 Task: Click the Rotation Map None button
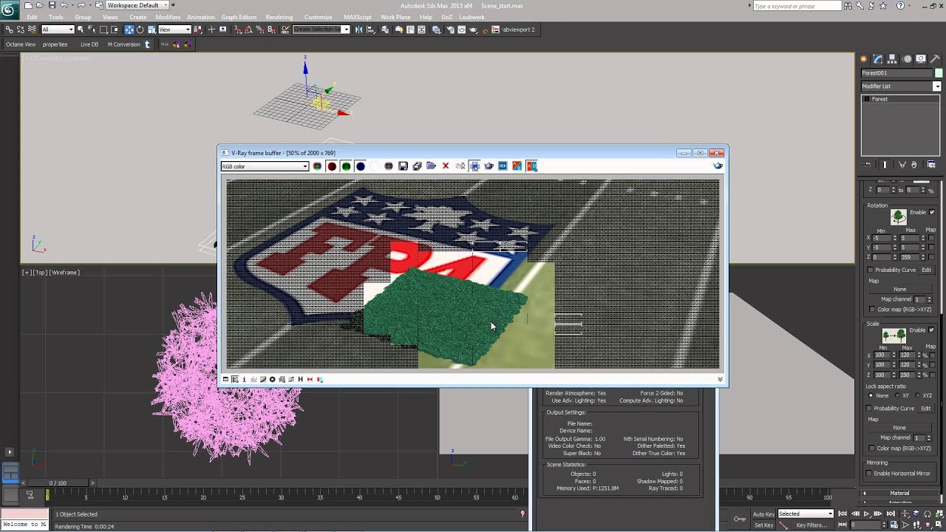(x=899, y=289)
